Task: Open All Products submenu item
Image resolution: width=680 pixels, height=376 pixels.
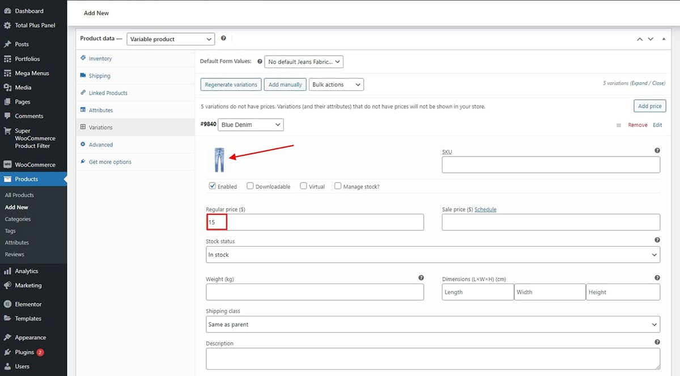Action: (x=19, y=195)
